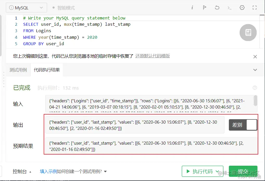Screen dimensions: 265x181
Task: Click line 2 SELECT statement
Action: tap(77, 24)
